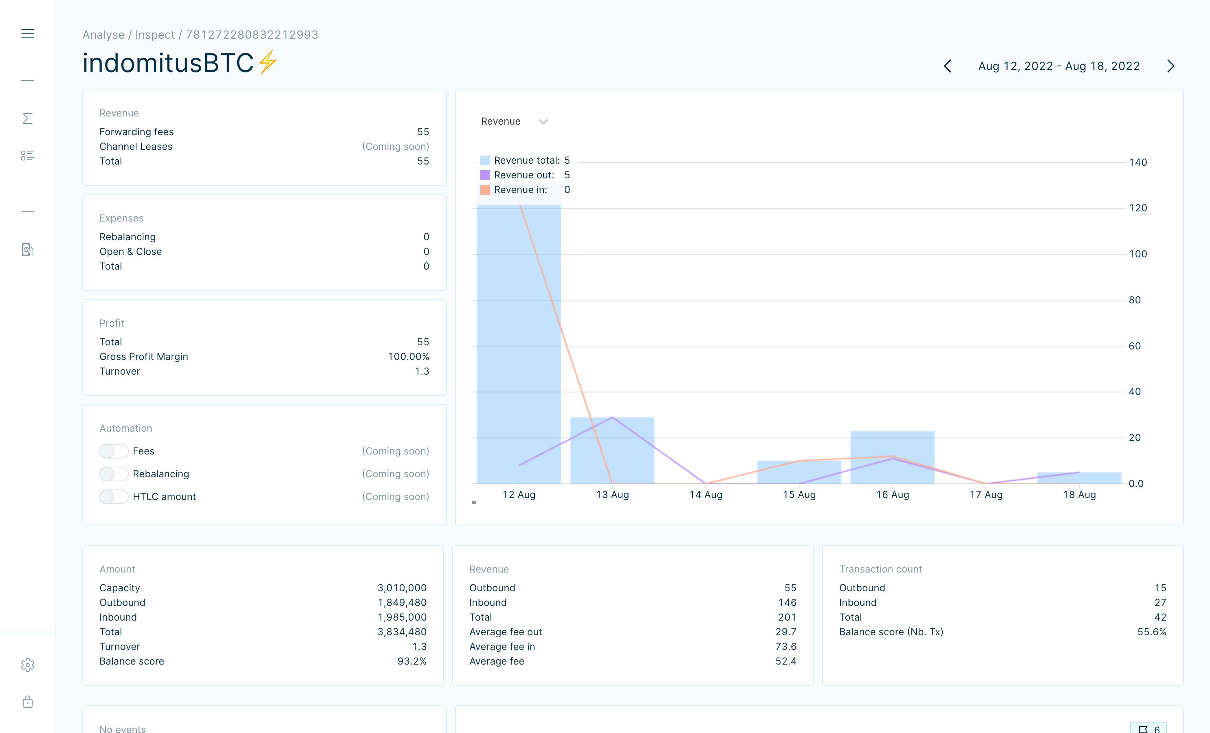Click the No events text
This screenshot has width=1210, height=733.
point(123,729)
